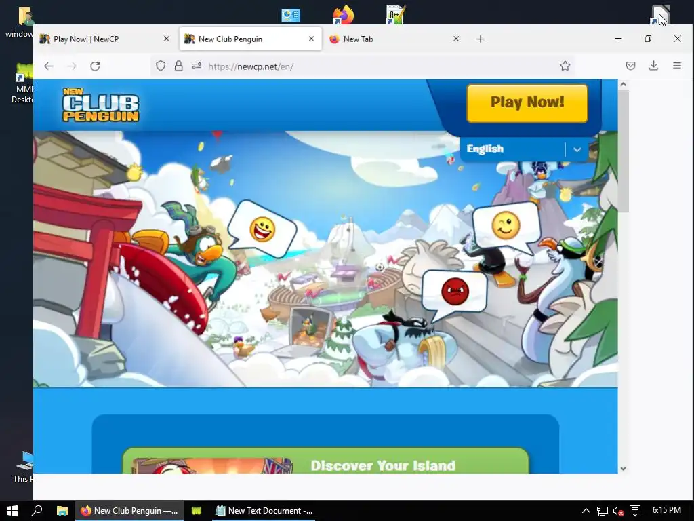Switch to the New Tab tab
Screen dimensions: 694x521
pyautogui.click(x=395, y=39)
